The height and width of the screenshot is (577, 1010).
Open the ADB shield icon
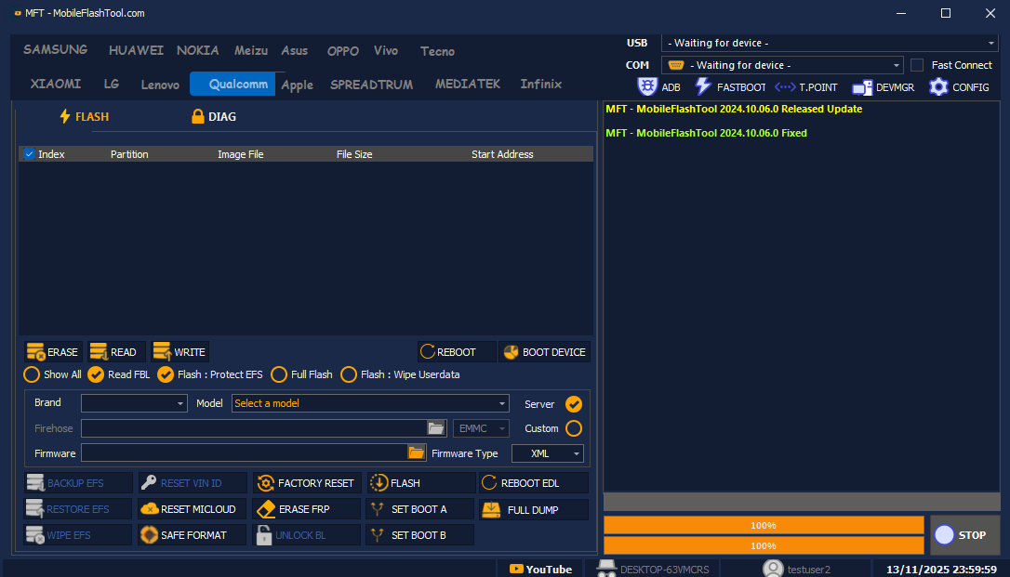coord(646,86)
